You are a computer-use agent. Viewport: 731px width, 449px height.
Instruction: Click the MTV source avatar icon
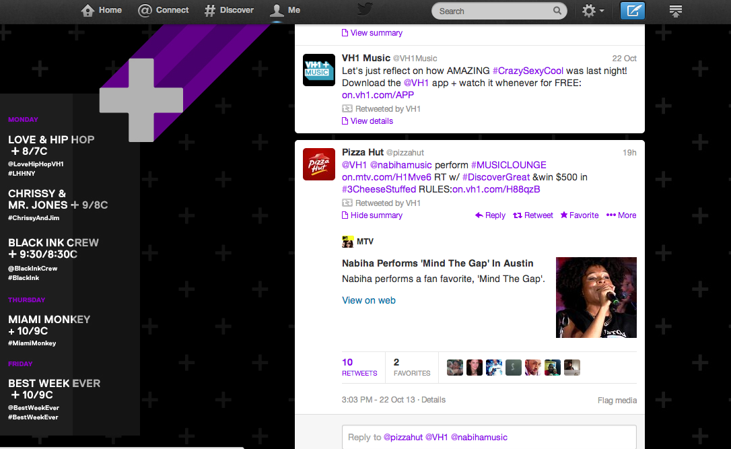[348, 242]
